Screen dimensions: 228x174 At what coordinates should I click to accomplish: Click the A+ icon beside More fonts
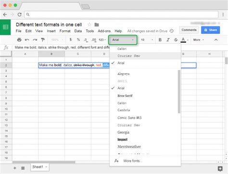[x=116, y=161]
